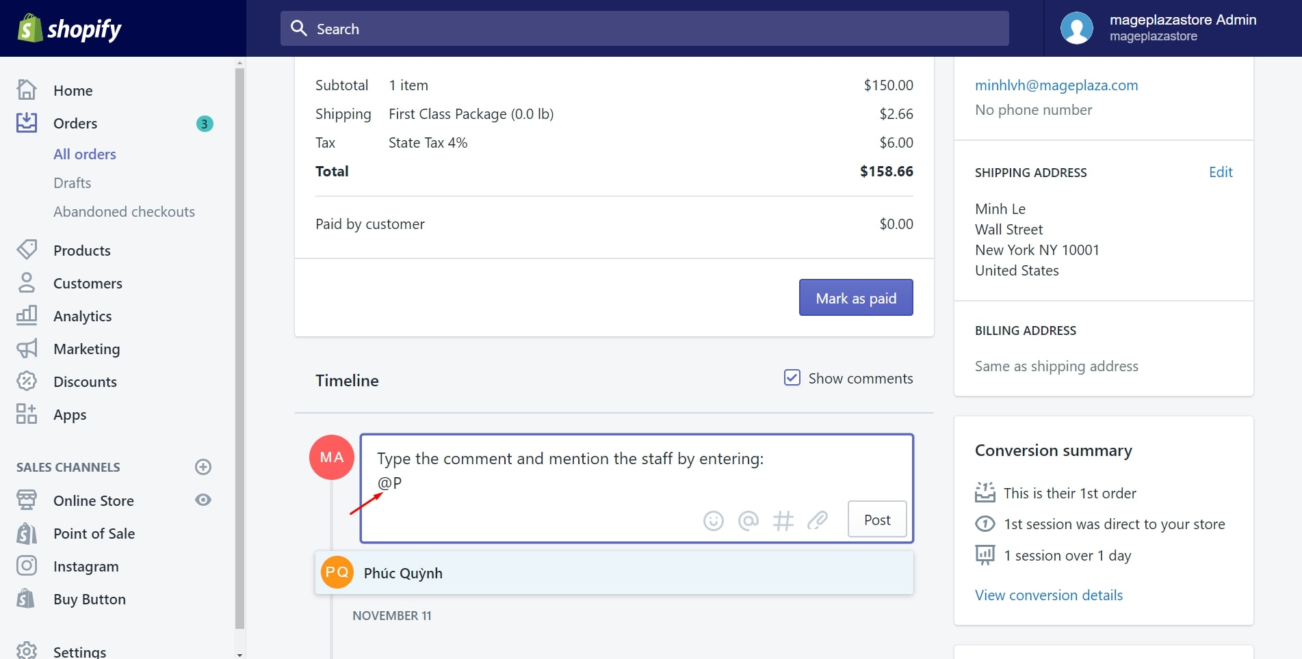Edit the shipping address
Screen dimensions: 1302x659
(1220, 172)
